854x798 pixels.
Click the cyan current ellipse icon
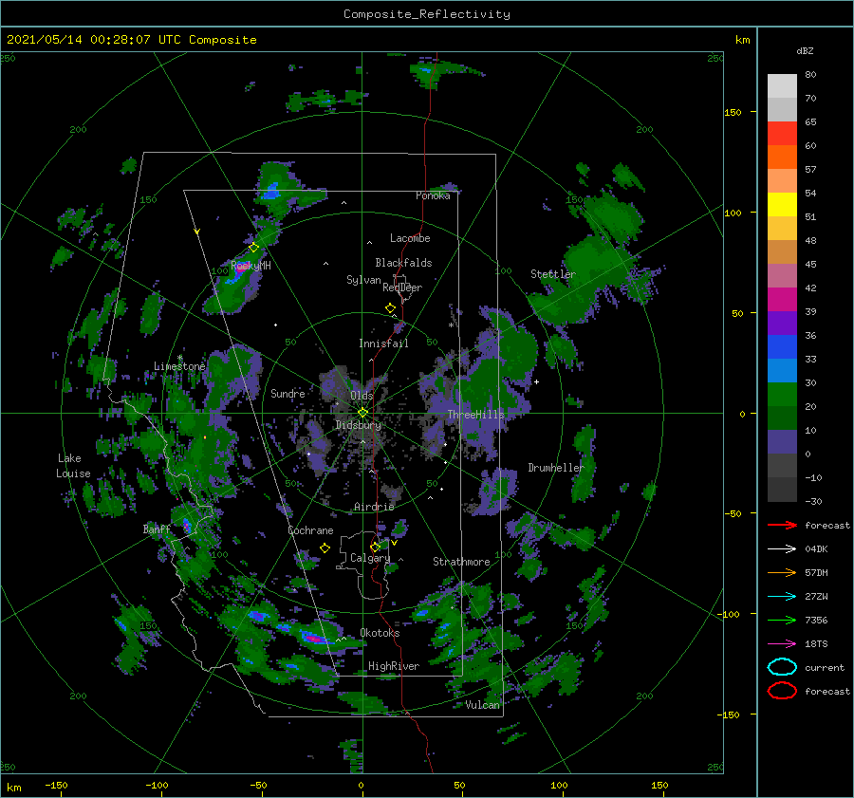tap(782, 667)
